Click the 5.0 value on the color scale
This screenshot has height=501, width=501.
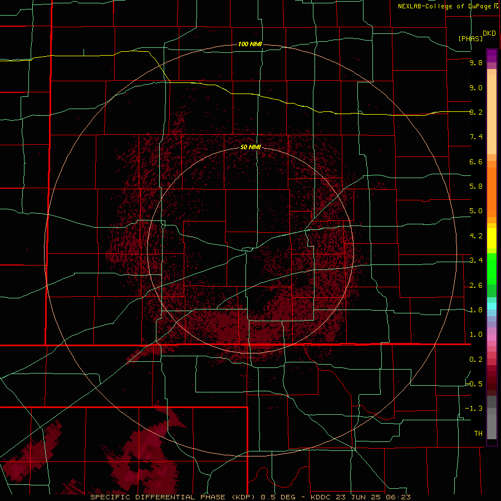click(x=476, y=211)
